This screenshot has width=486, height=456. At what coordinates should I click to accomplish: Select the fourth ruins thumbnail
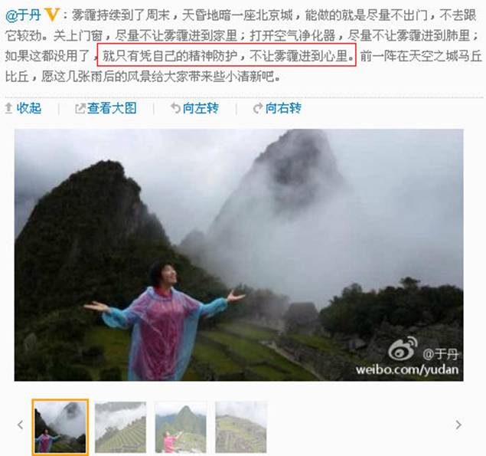(241, 427)
